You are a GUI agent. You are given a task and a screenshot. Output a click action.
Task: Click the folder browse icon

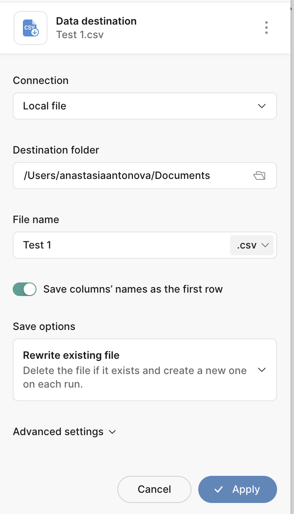point(259,176)
